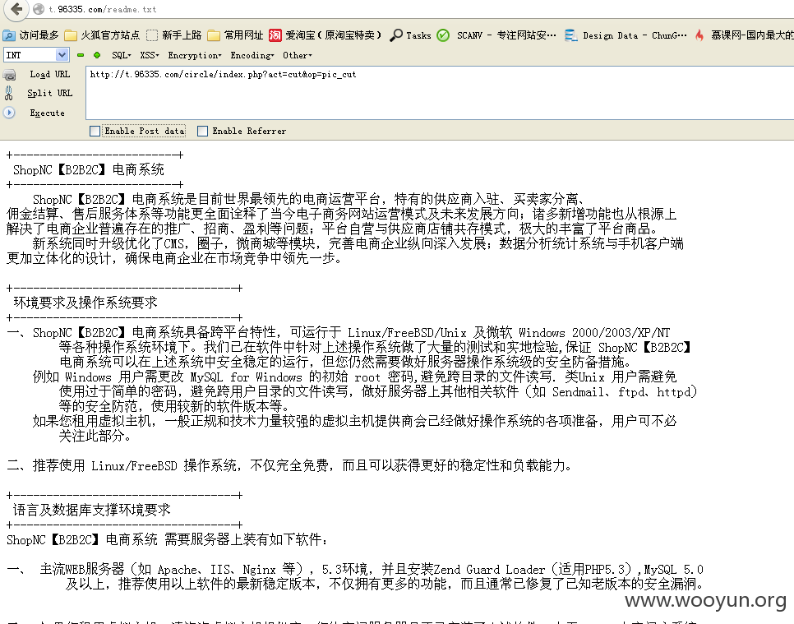Viewport: 794px width, 624px height.
Task: Open the Encryption dropdown menu
Action: (195, 55)
